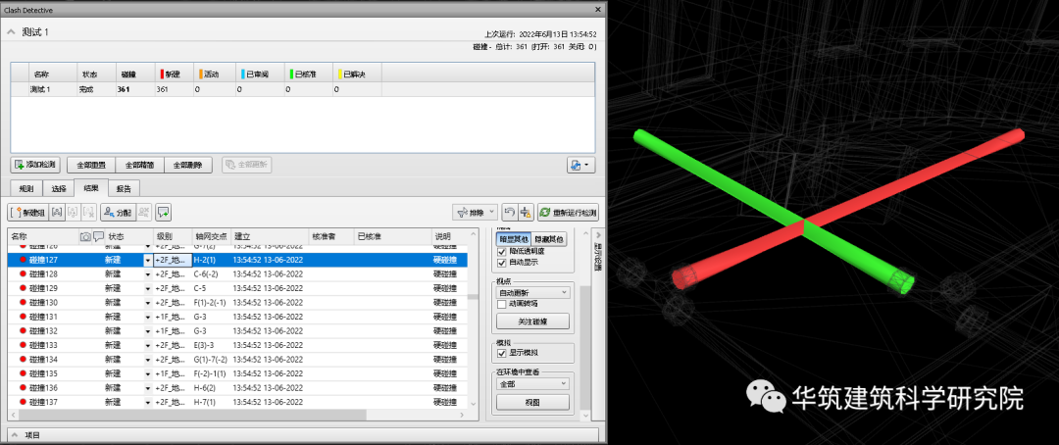Expand the 显示设置 side panel arrow
Screen dimensions: 1059x445
click(x=596, y=233)
